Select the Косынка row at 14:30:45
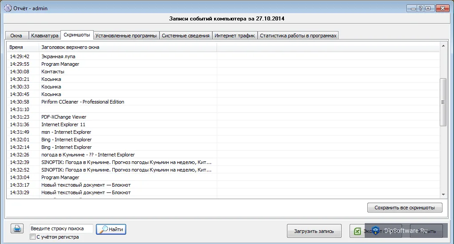This screenshot has width=454, height=244. [223, 94]
